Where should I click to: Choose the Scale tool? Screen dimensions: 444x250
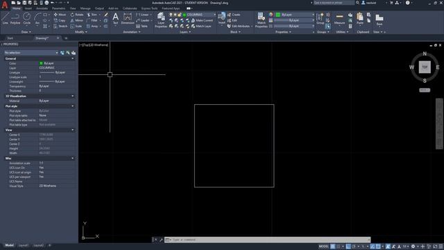(x=76, y=26)
